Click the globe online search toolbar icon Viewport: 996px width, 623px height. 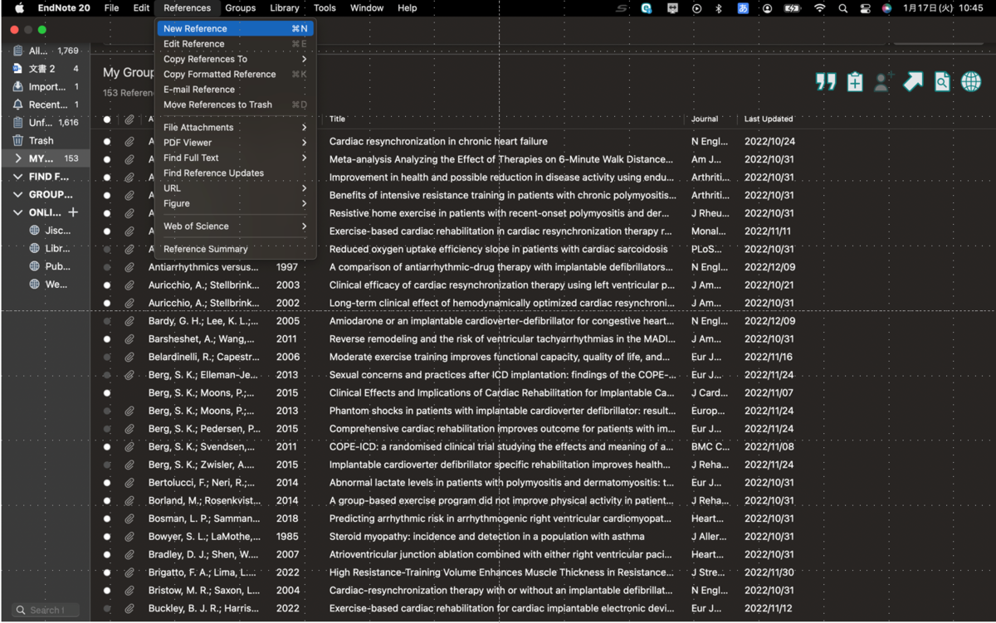pyautogui.click(x=971, y=81)
